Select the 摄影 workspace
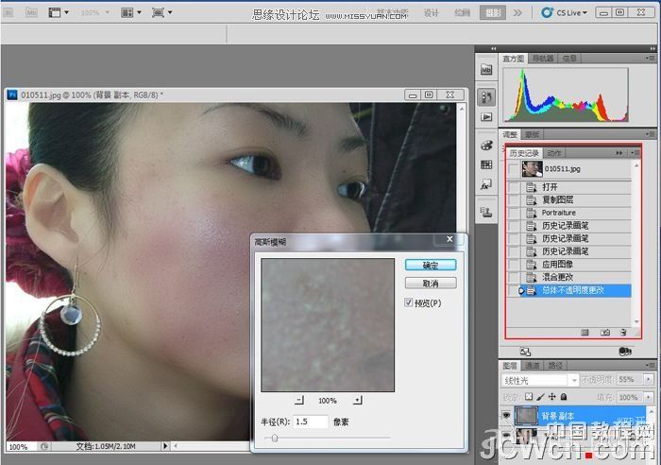Viewport: 661px width, 465px height. tap(493, 12)
